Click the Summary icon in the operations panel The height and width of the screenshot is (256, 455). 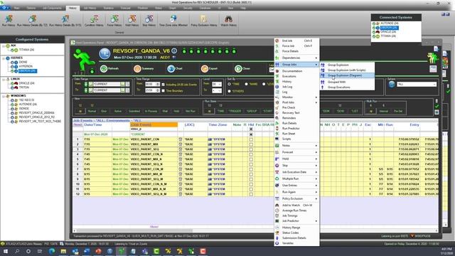pyautogui.click(x=137, y=69)
